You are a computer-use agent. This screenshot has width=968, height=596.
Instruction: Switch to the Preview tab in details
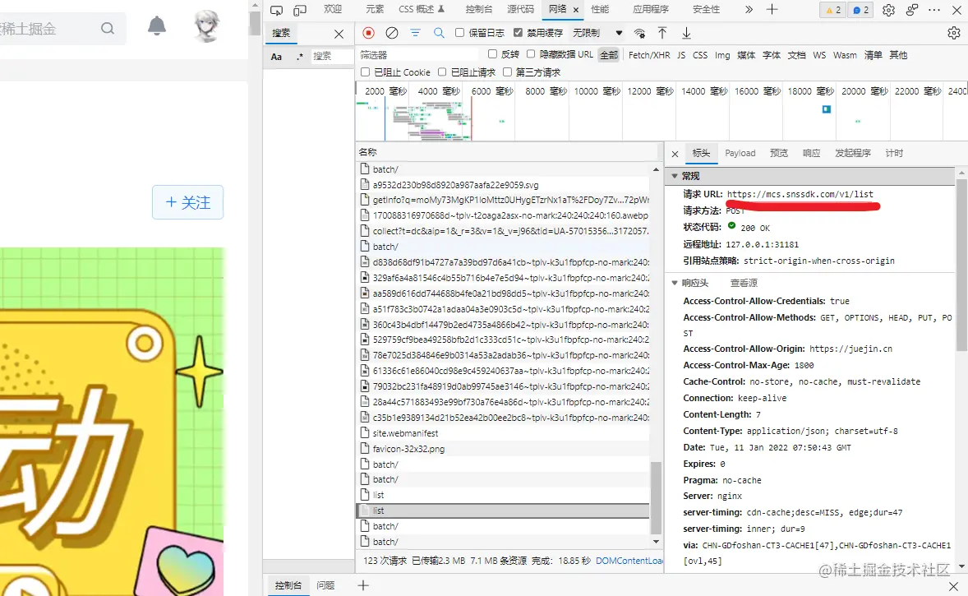[779, 153]
